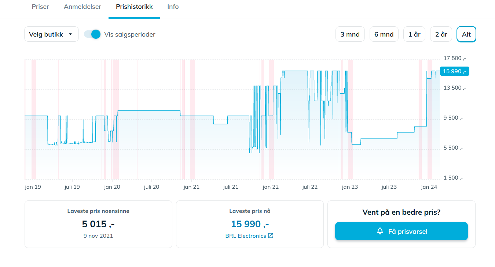Click the juli 21 axis label
The width and height of the screenshot is (495, 267).
click(231, 187)
